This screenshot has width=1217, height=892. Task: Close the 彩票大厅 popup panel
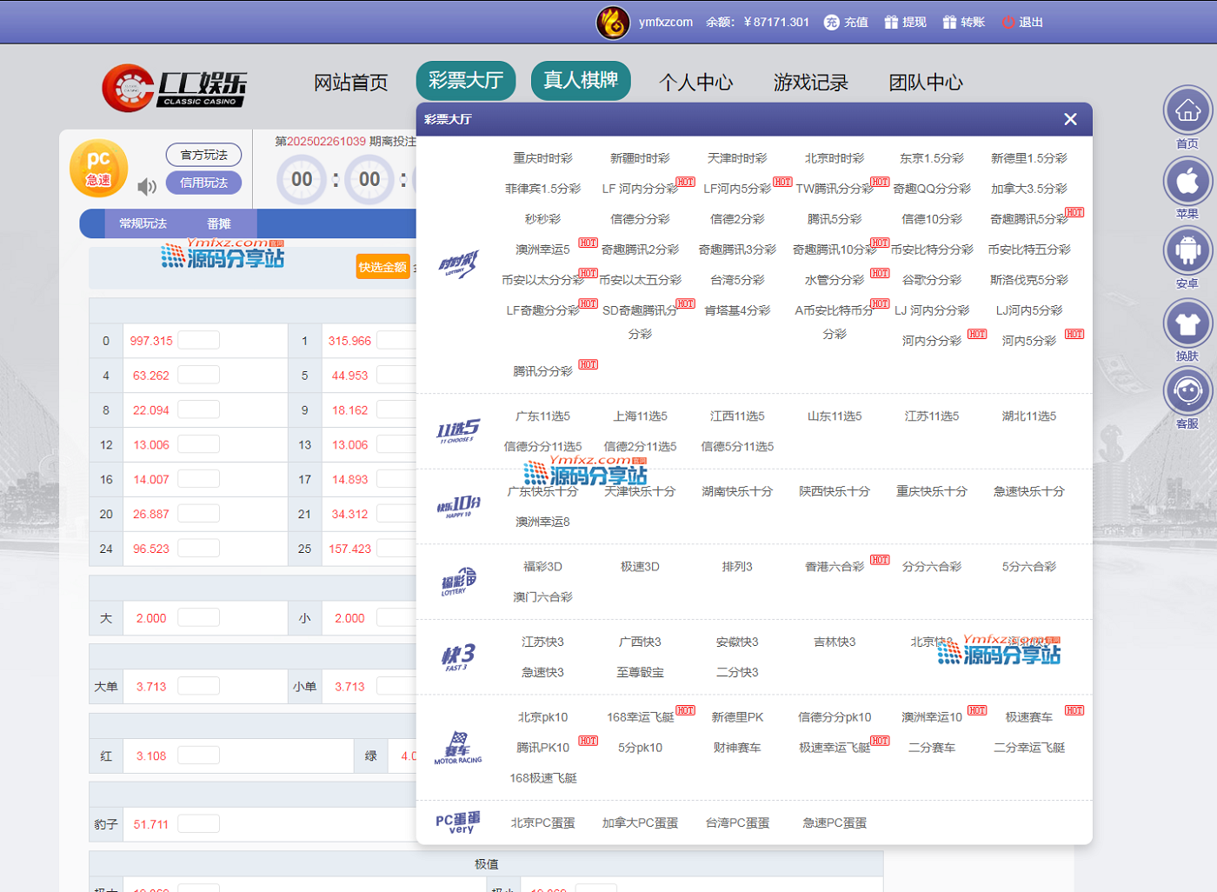(1070, 119)
